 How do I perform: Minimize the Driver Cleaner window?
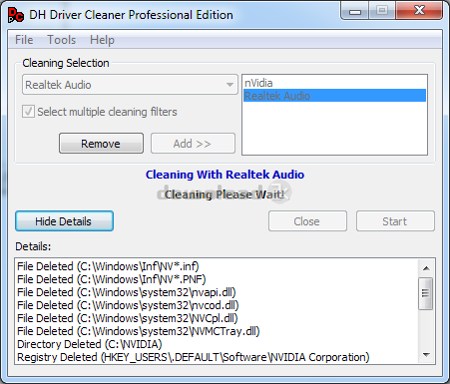[x=355, y=10]
